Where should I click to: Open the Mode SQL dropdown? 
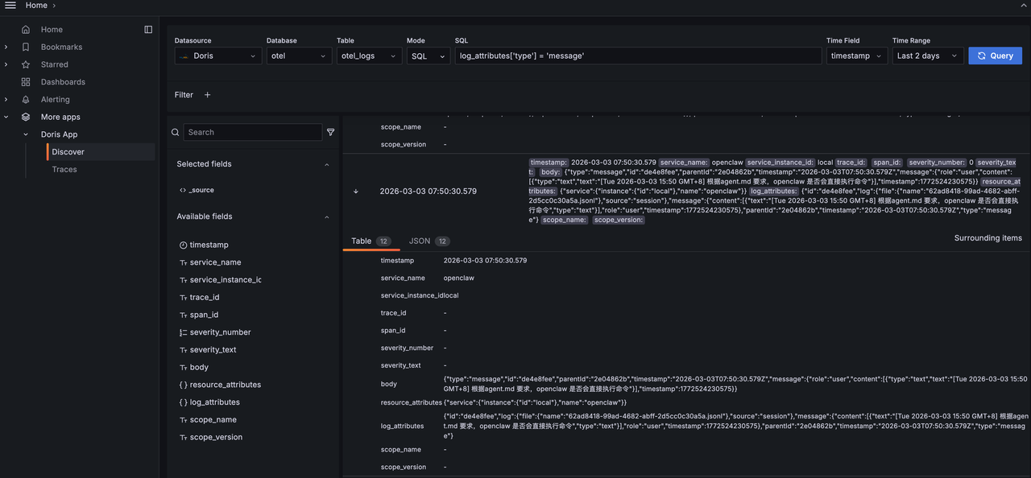(x=428, y=56)
